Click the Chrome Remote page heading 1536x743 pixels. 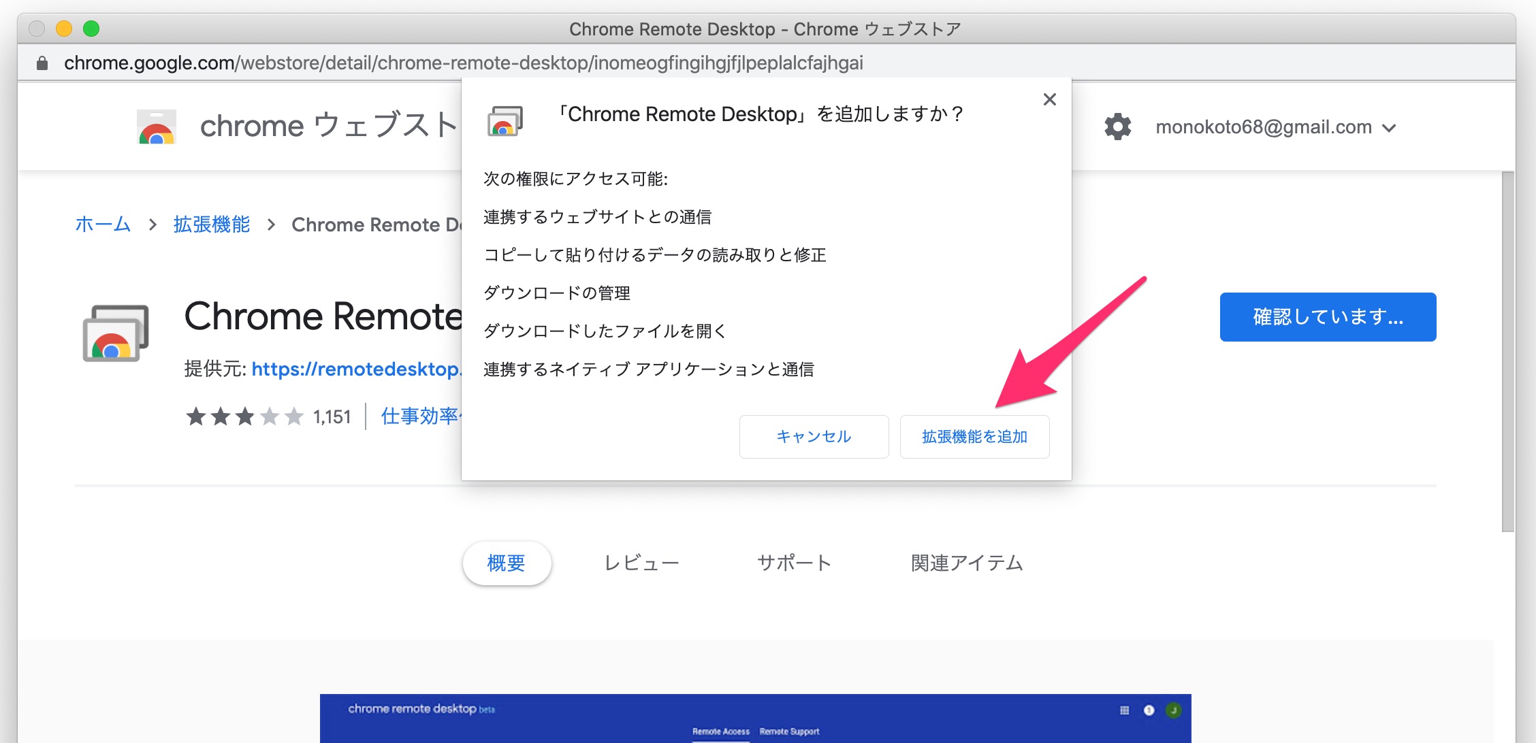(x=324, y=316)
